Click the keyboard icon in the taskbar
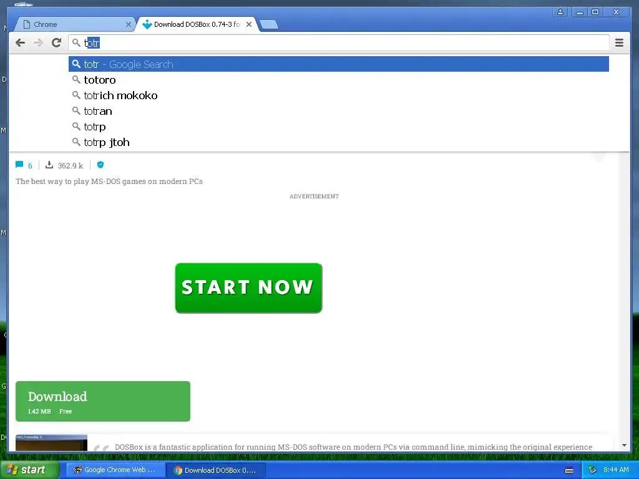Viewport: 639px width, 479px height. (x=569, y=470)
